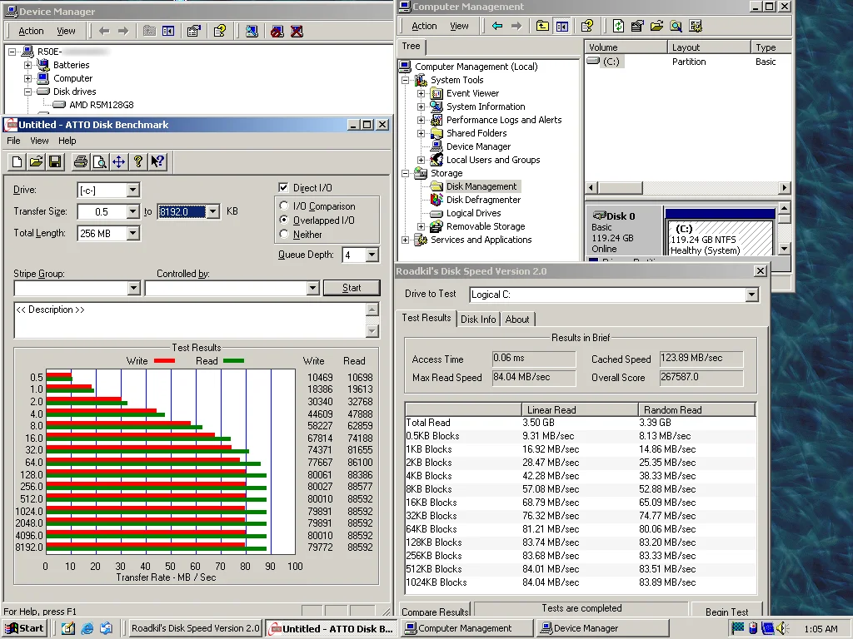Click the Scan for hardware changes icon
Screen dimensions: 853x639
tap(252, 32)
